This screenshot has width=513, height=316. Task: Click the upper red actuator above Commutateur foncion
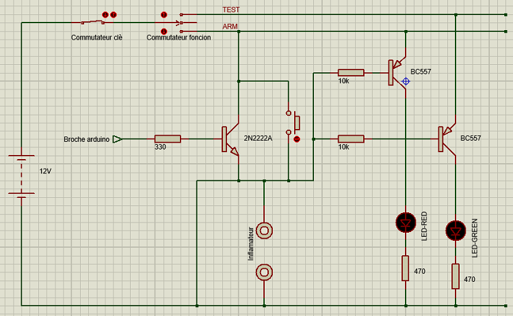pos(164,15)
